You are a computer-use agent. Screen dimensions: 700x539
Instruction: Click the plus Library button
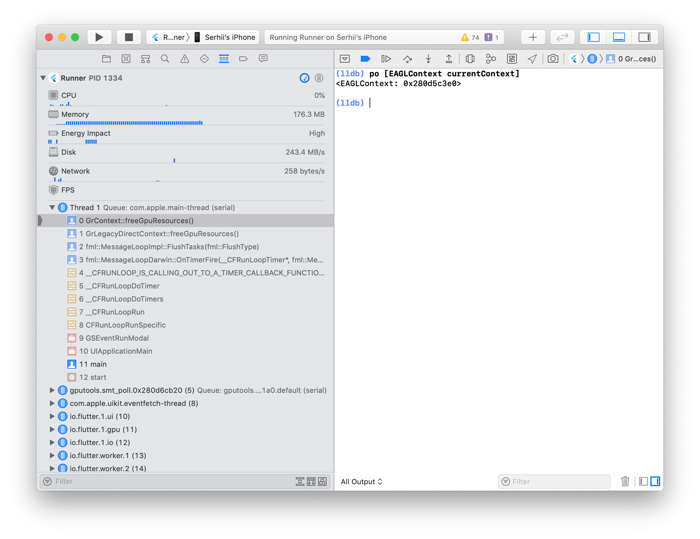[533, 37]
